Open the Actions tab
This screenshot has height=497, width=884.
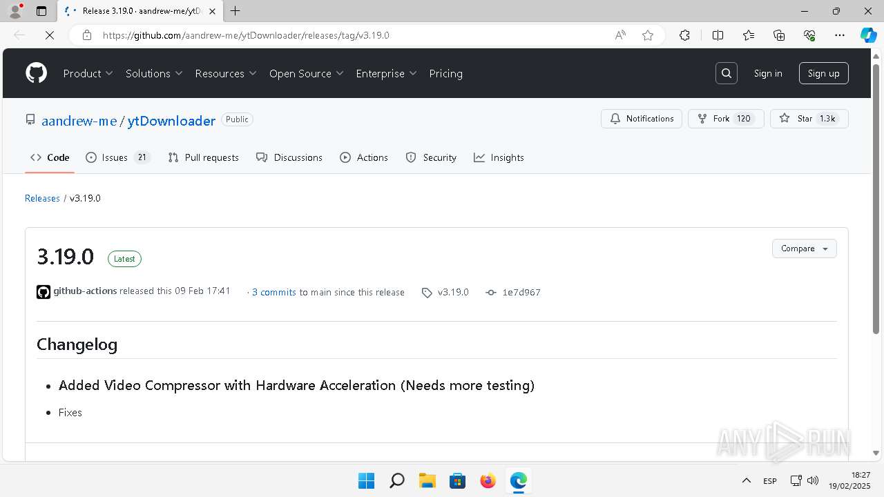point(364,157)
